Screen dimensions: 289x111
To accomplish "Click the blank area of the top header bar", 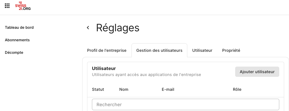I will pos(158,7).
